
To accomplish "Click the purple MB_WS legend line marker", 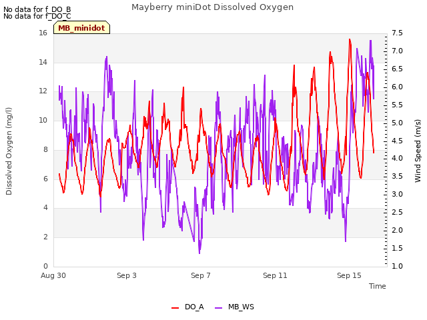I will (x=219, y=308).
